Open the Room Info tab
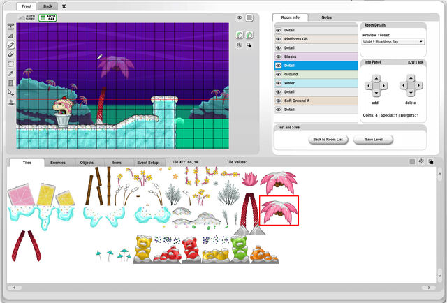The image size is (447, 303). [x=291, y=17]
